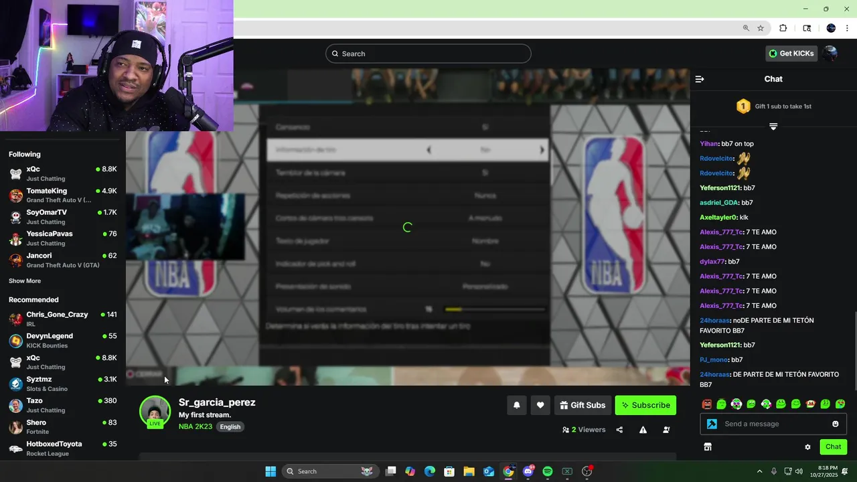
Task: Select the red angry emote
Action: tap(707, 404)
